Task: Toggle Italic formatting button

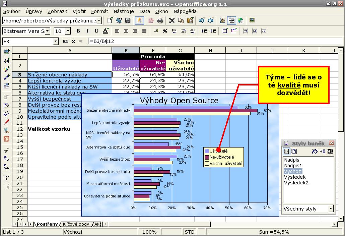Action: tap(87, 31)
